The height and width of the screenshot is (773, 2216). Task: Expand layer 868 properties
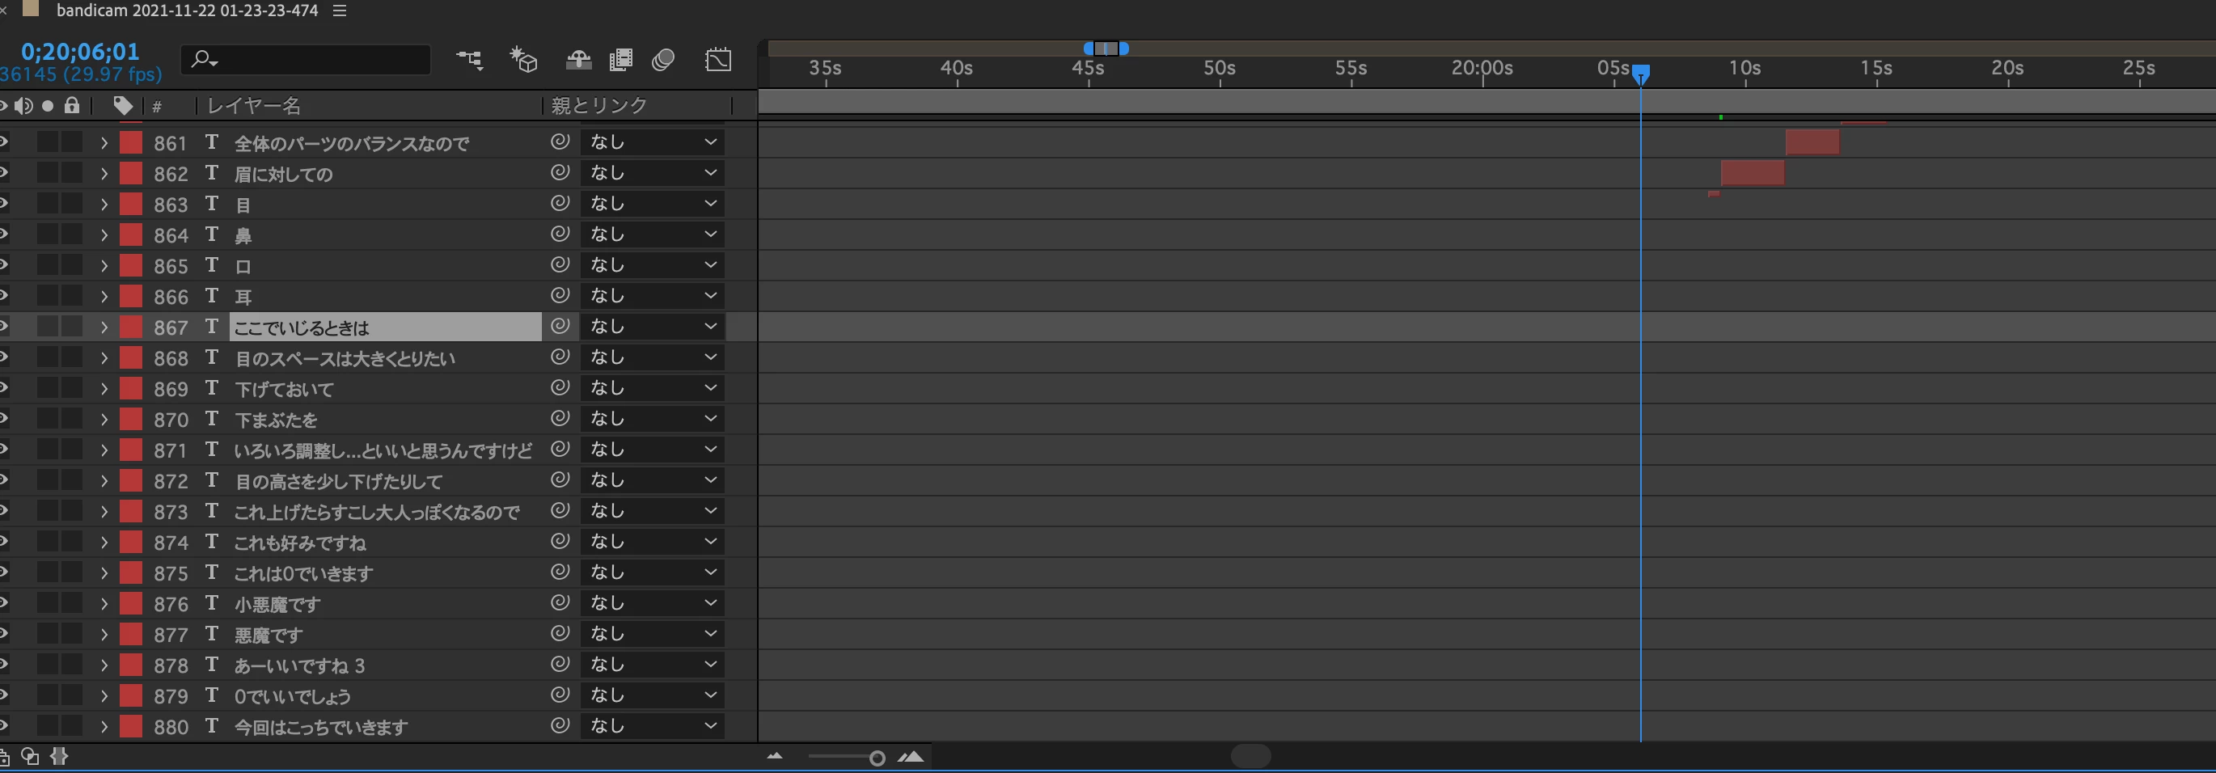click(x=104, y=357)
